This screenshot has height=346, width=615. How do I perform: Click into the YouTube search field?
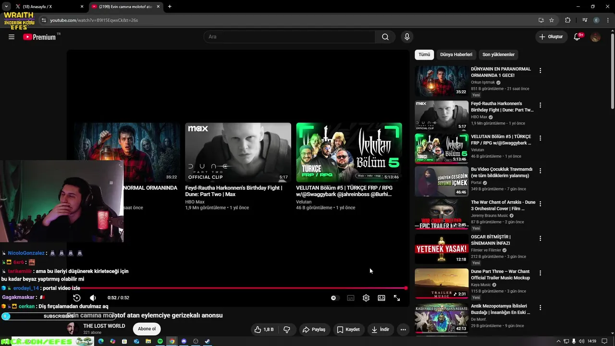click(x=290, y=37)
